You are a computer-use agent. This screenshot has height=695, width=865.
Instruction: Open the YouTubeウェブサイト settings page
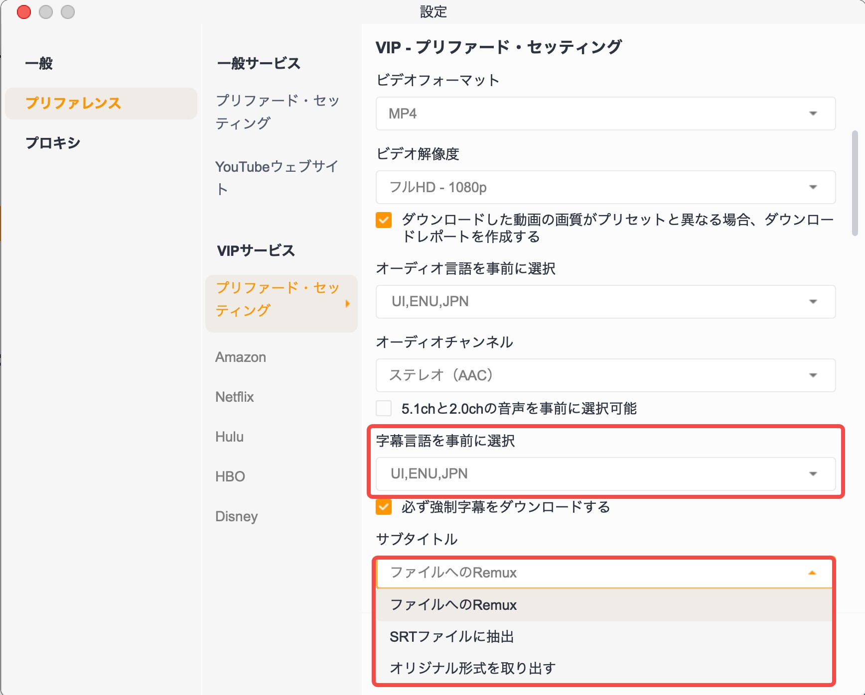[277, 177]
